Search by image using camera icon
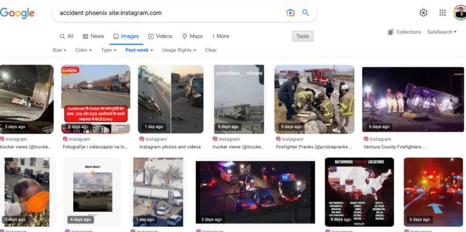Screen dimensions: 466x232 click(290, 13)
